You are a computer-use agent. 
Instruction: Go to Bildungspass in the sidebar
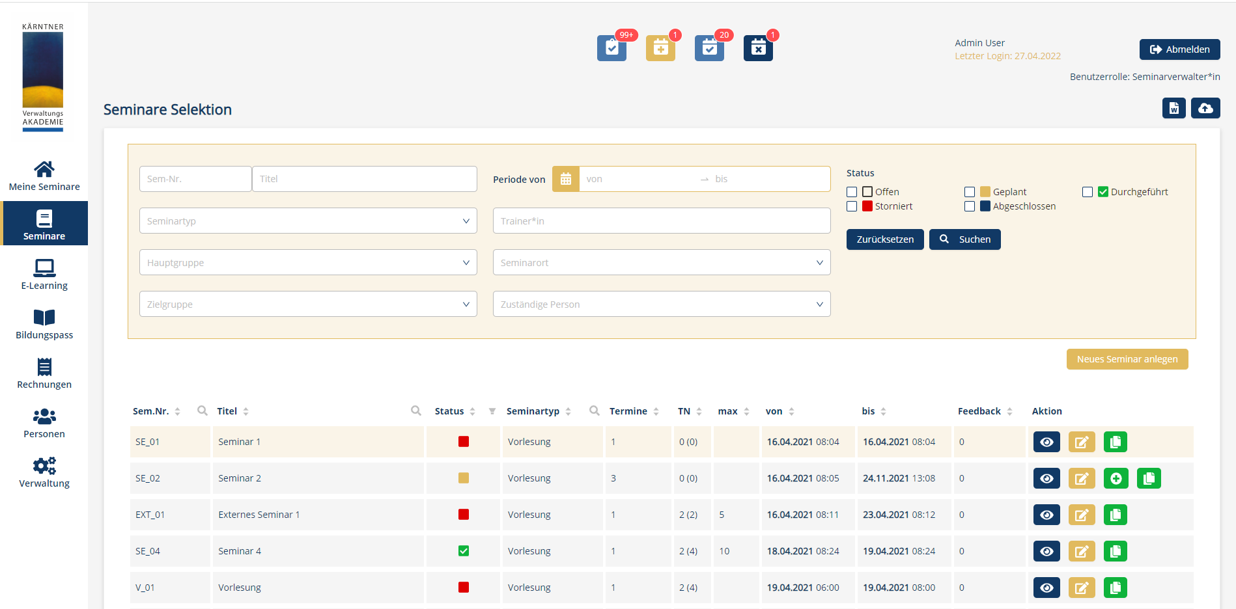pos(44,325)
